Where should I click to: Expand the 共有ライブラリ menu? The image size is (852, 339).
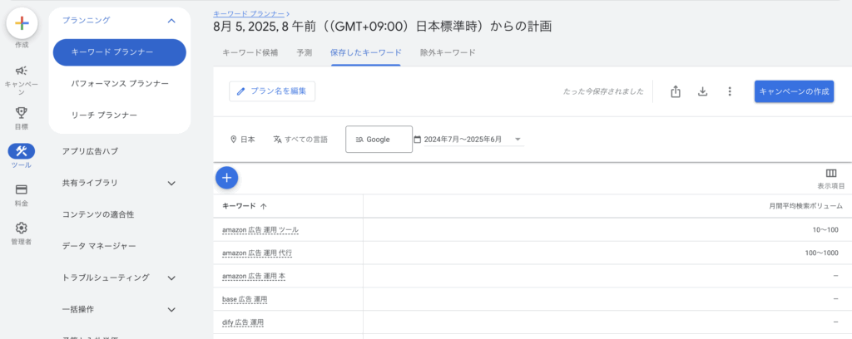click(x=171, y=183)
